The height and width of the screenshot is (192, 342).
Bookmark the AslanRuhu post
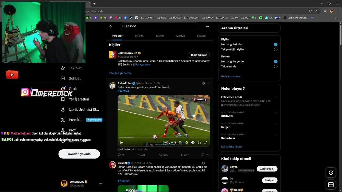(x=203, y=155)
